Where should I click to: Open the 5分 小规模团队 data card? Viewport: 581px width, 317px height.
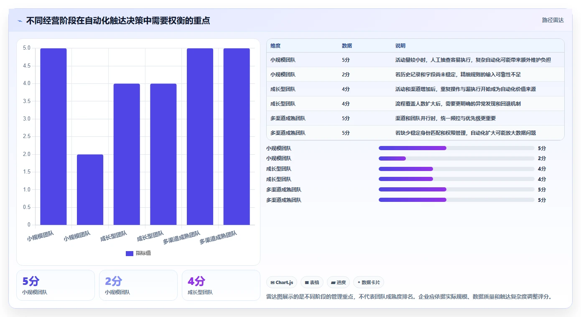click(x=56, y=285)
